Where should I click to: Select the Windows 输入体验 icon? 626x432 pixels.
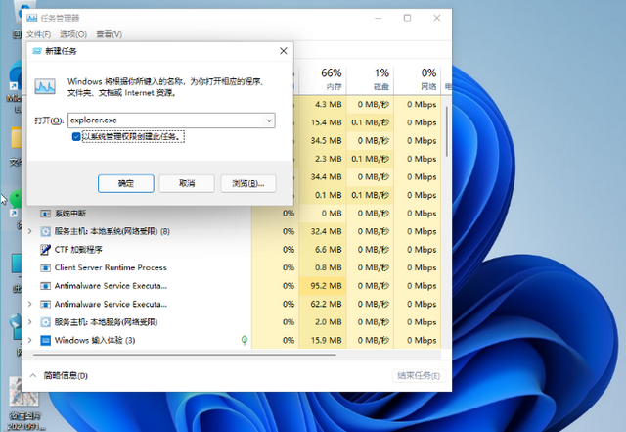coord(46,340)
